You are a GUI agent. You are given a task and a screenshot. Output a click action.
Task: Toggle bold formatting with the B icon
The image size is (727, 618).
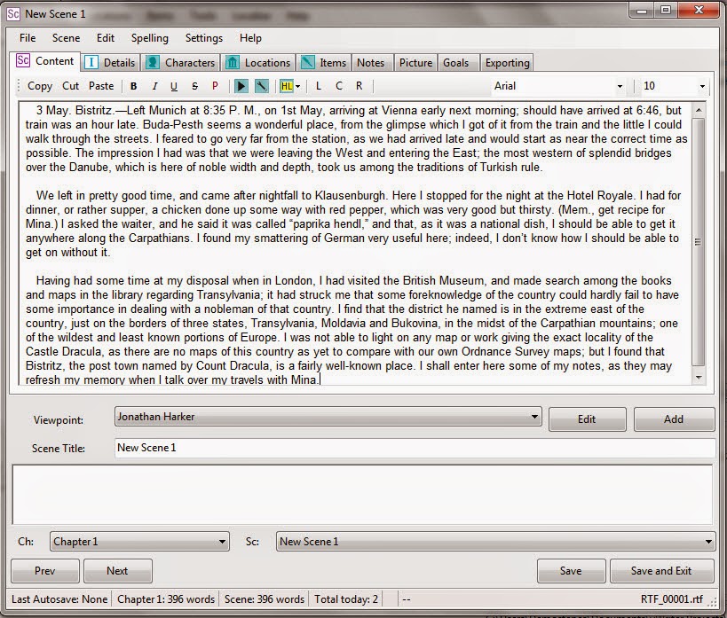click(x=133, y=85)
